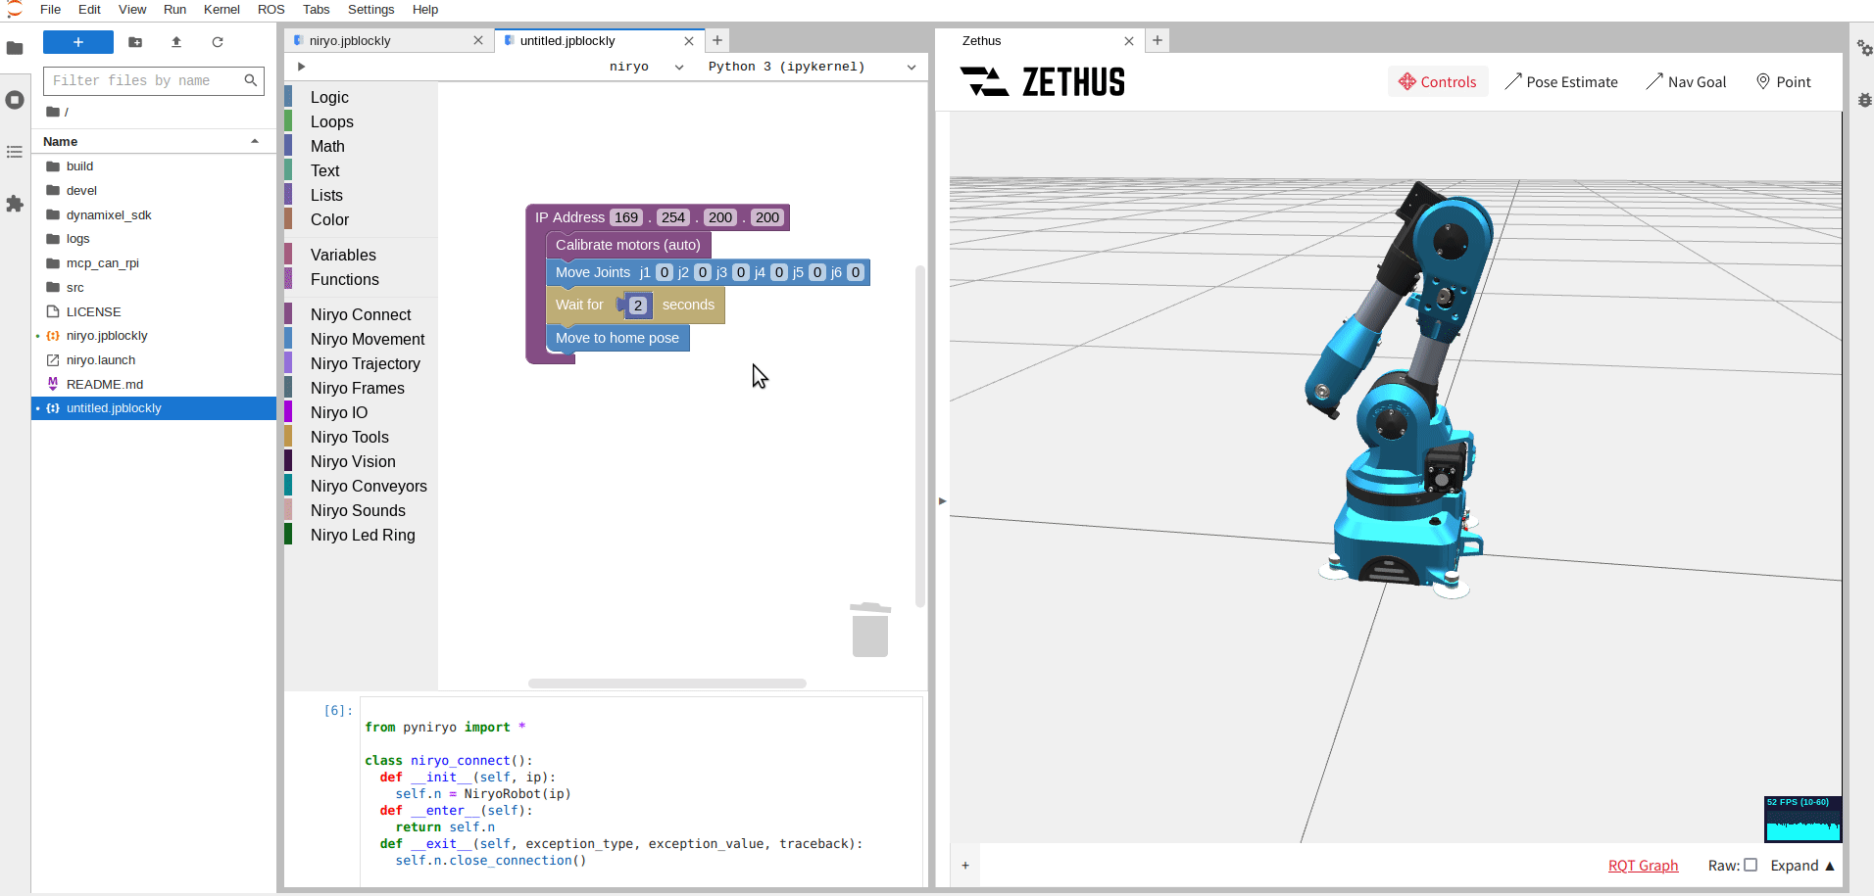The image size is (1874, 896).
Task: Switch to the niryo.jpblockly tab
Action: click(x=389, y=40)
